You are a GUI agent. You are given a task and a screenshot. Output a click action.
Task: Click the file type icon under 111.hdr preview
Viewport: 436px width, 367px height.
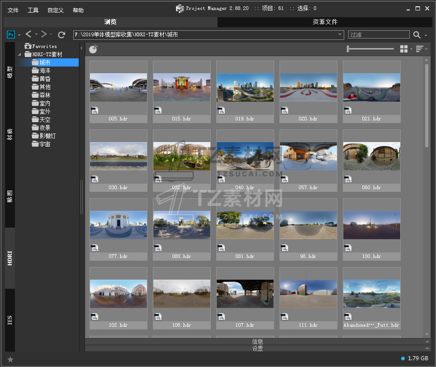click(x=285, y=317)
